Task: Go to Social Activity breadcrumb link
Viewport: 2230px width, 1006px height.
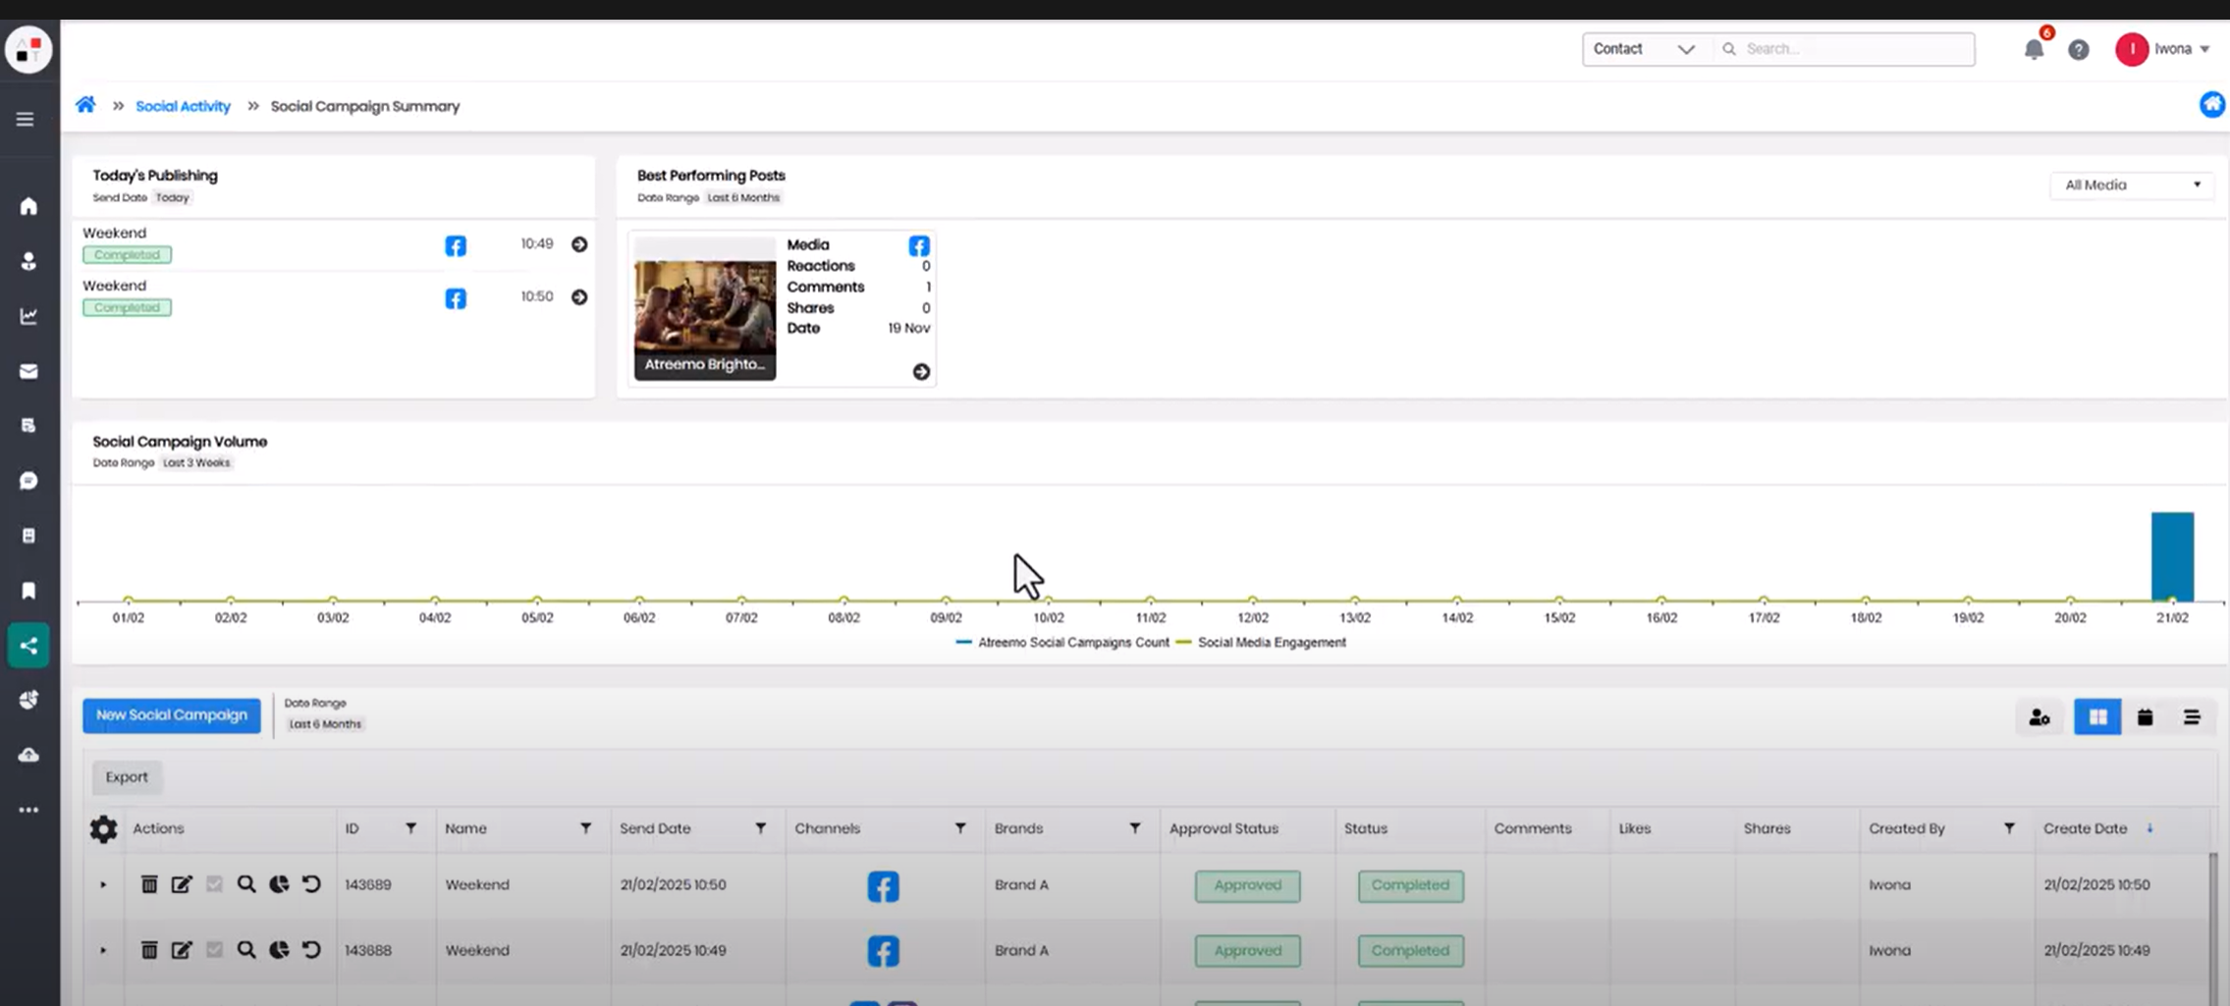Action: pos(183,106)
